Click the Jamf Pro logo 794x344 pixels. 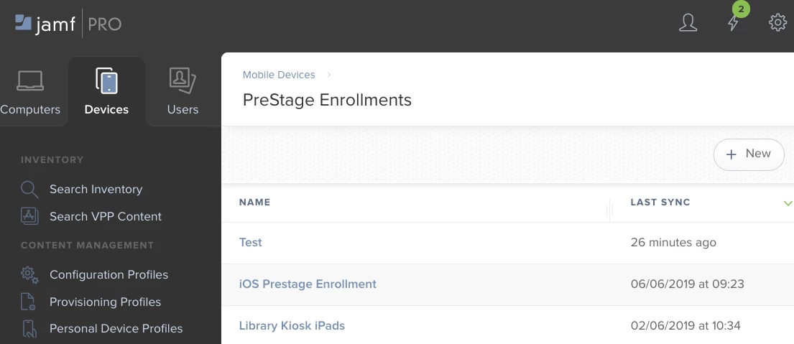(x=68, y=24)
